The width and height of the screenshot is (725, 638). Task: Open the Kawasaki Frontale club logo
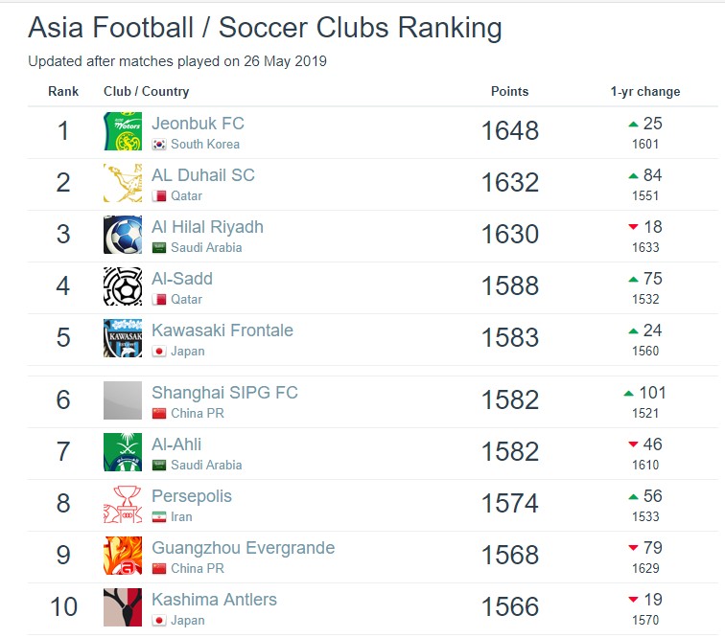pos(123,338)
